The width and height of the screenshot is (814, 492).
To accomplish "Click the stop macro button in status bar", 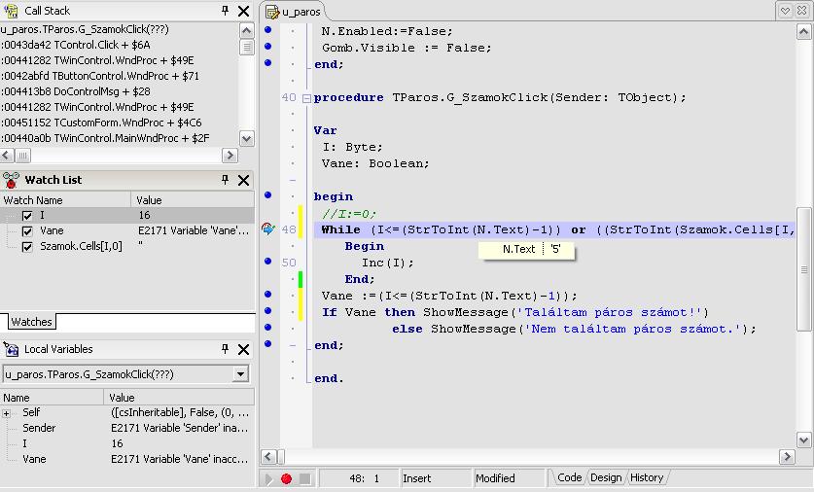I will pyautogui.click(x=304, y=478).
